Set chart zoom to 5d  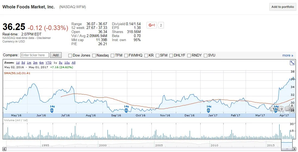(23, 63)
